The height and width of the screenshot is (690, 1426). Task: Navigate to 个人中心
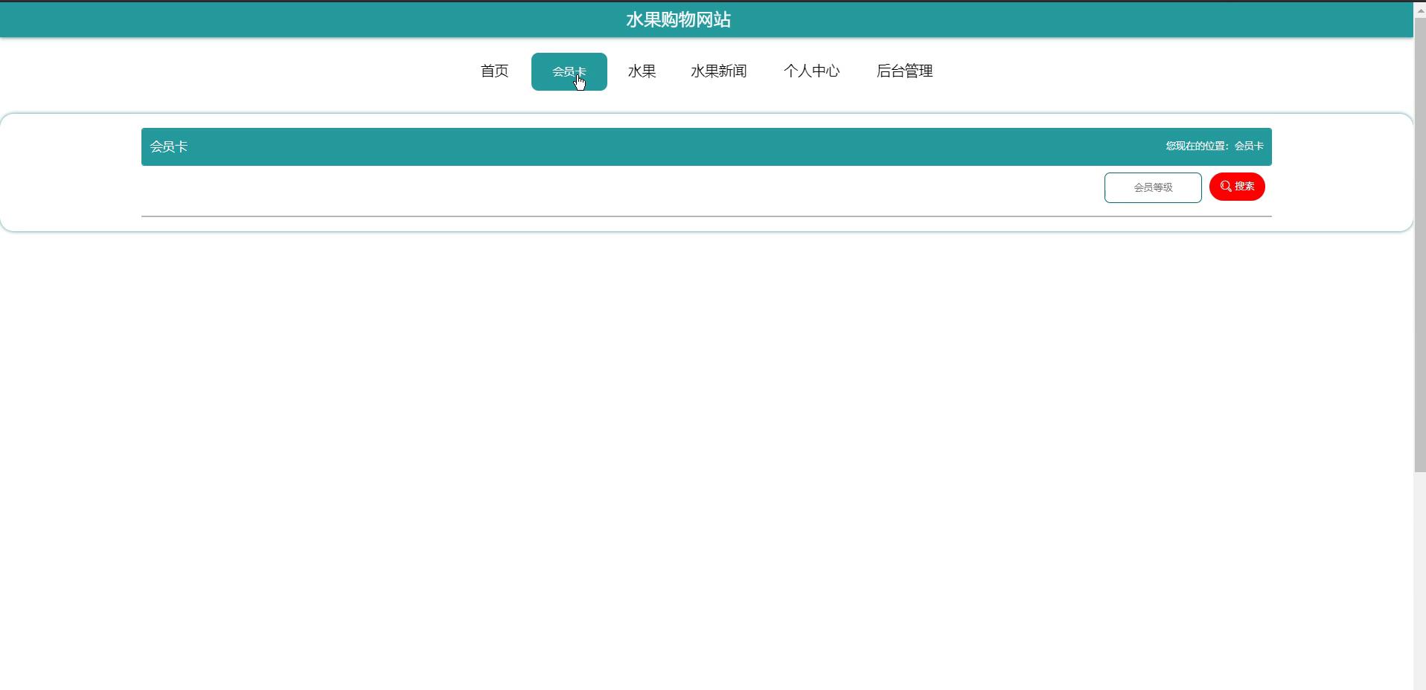click(x=811, y=71)
